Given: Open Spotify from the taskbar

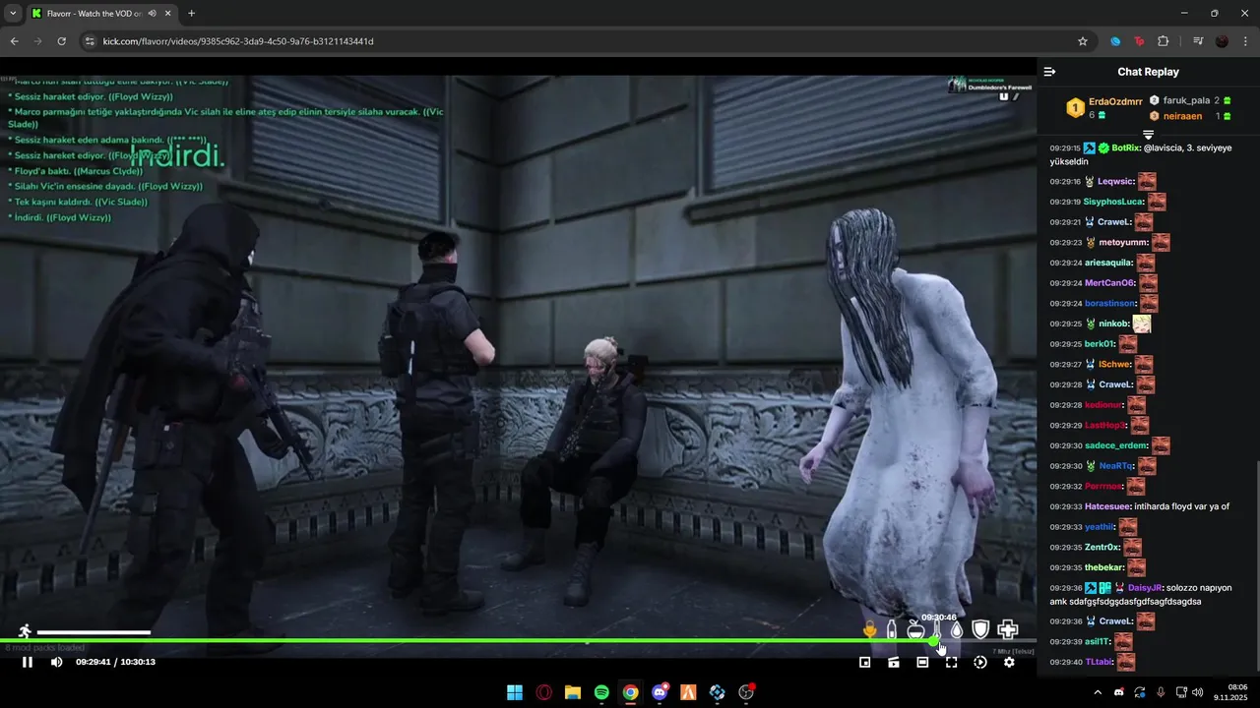Looking at the screenshot, I should pos(601,692).
